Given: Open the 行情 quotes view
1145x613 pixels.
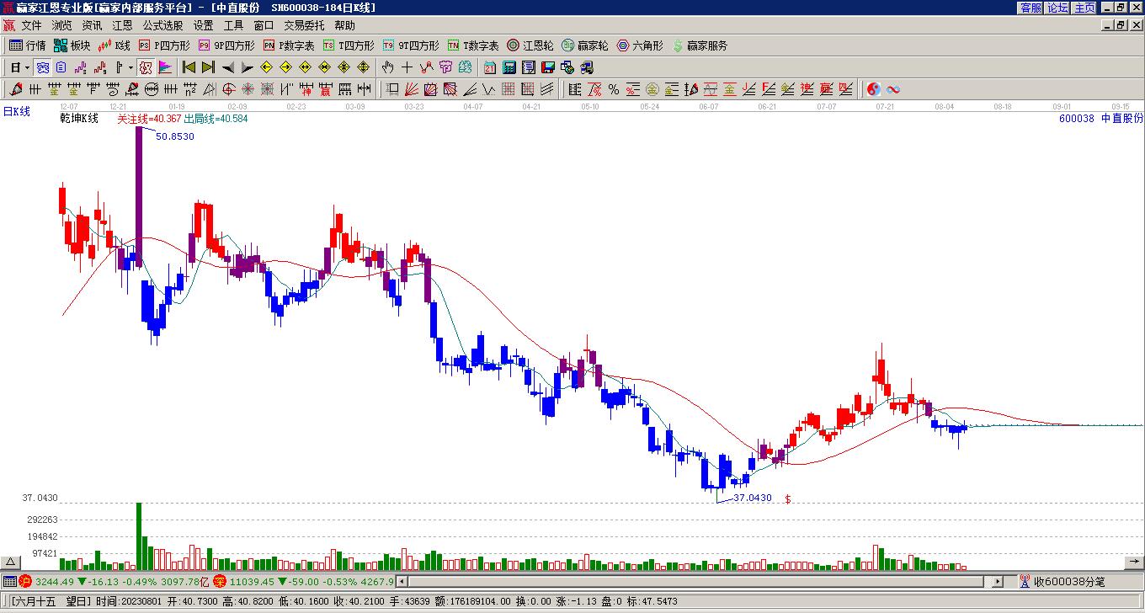Looking at the screenshot, I should pos(28,45).
